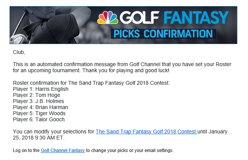
Task: Click the "Log on to the" text
Action: point(26,150)
